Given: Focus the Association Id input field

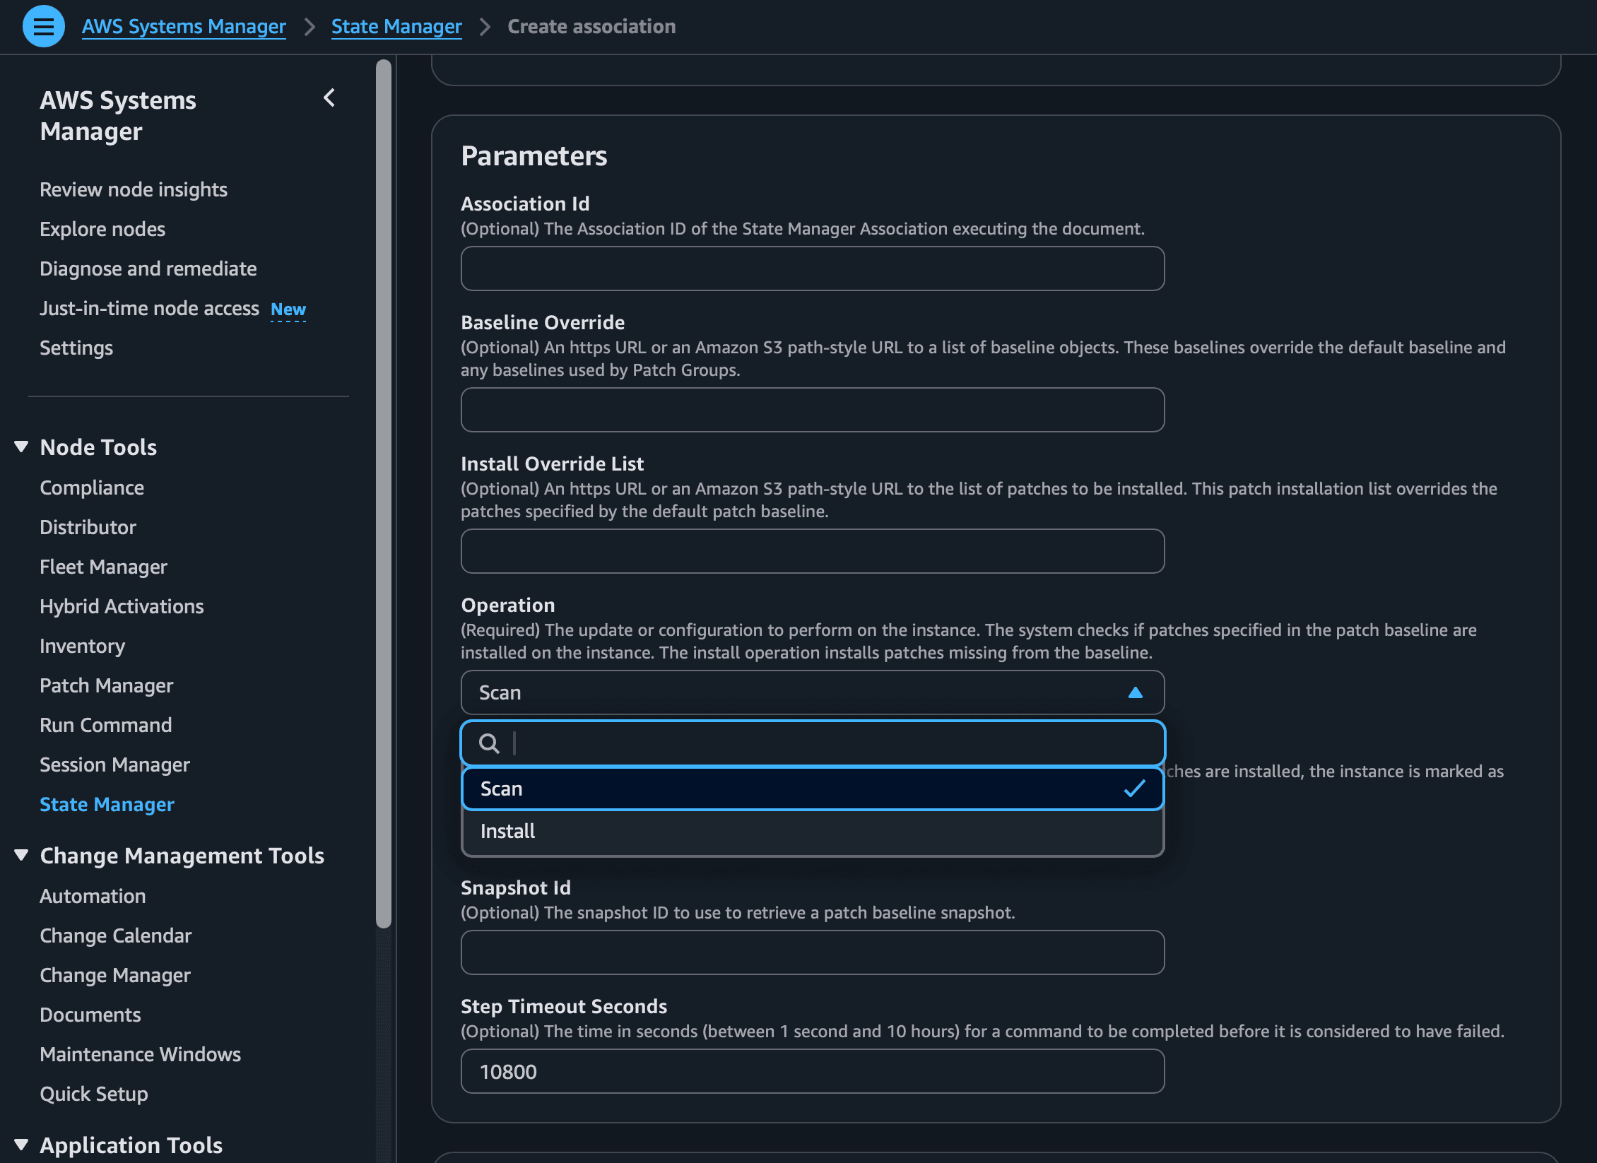Looking at the screenshot, I should click(x=813, y=268).
